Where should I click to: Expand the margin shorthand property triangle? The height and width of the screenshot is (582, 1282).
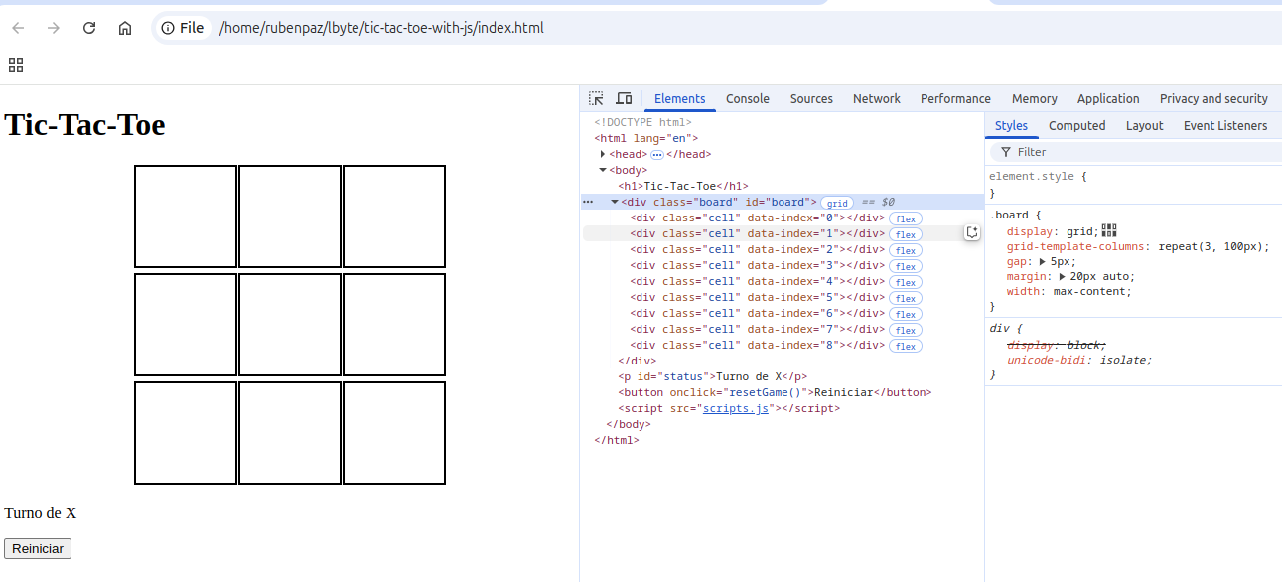point(1064,276)
